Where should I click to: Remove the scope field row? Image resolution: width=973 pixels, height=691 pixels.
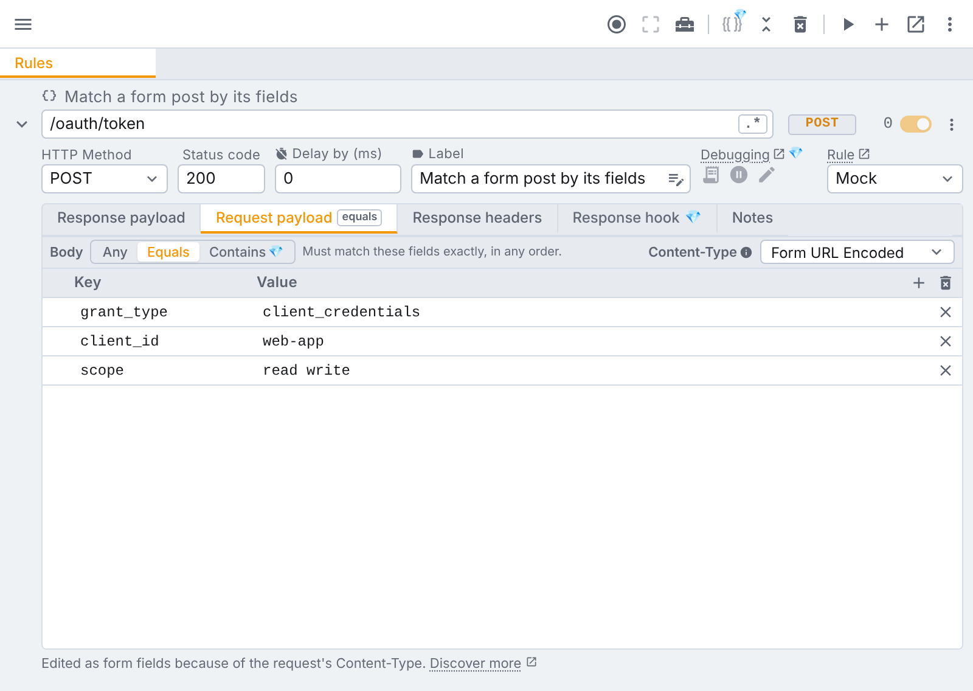(946, 370)
